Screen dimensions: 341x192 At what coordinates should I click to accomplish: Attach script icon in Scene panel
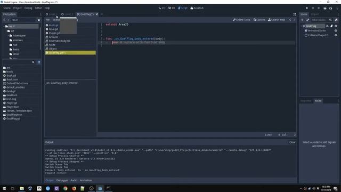336,20
